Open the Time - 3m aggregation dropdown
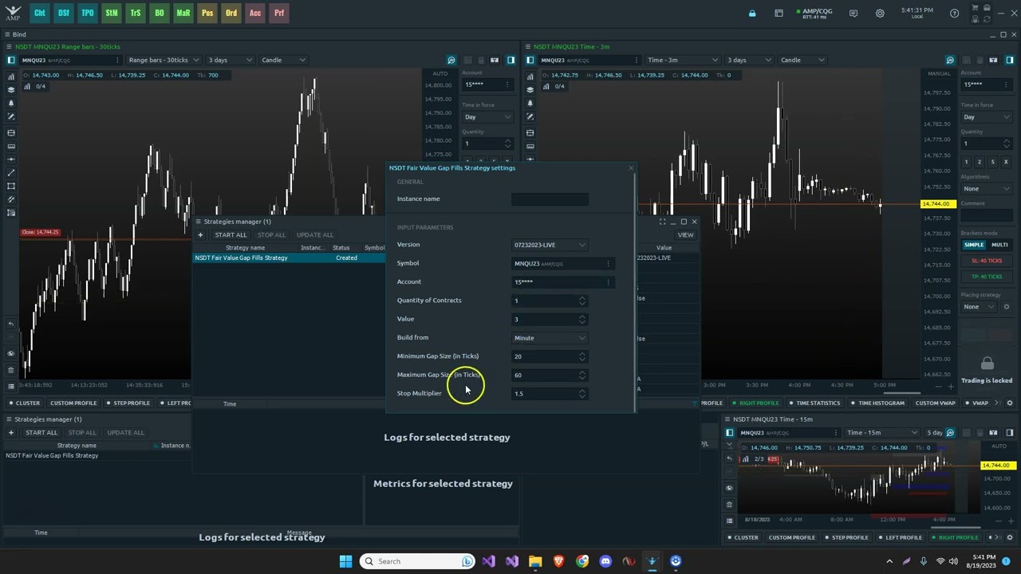This screenshot has width=1021, height=574. pos(682,60)
